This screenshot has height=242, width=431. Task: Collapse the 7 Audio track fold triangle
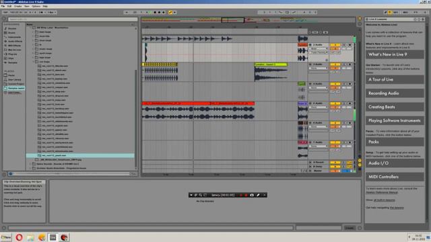pyautogui.click(x=310, y=143)
